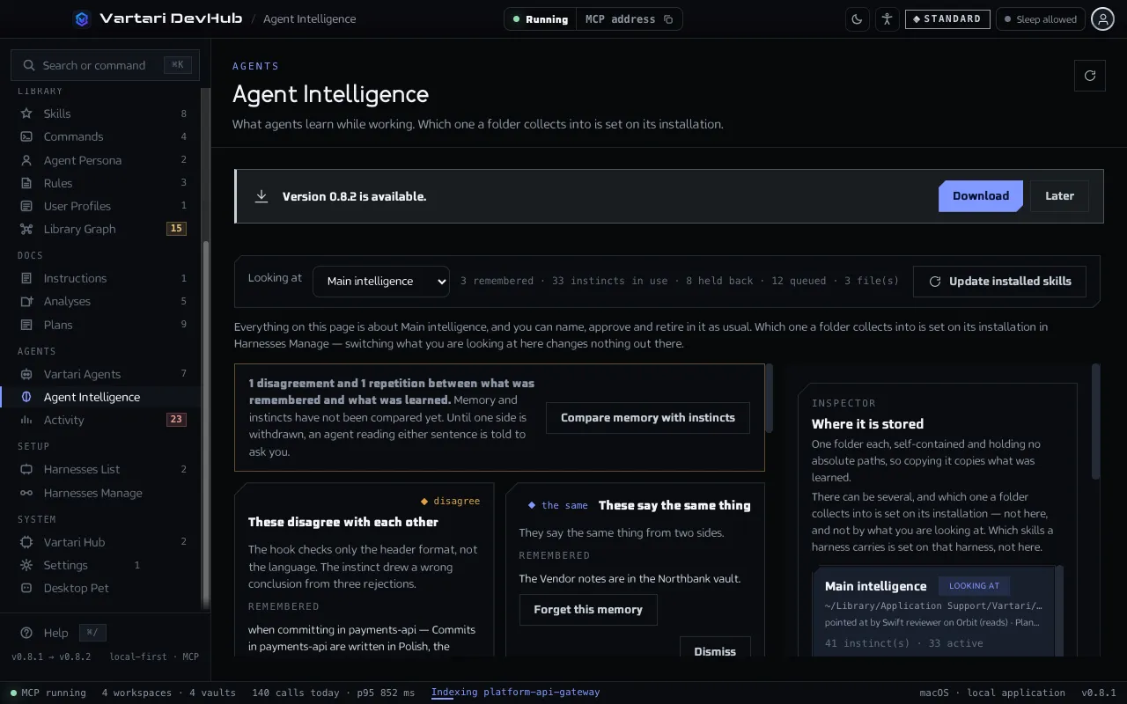Focus the Search or command field
1127x704 pixels.
(x=105, y=65)
